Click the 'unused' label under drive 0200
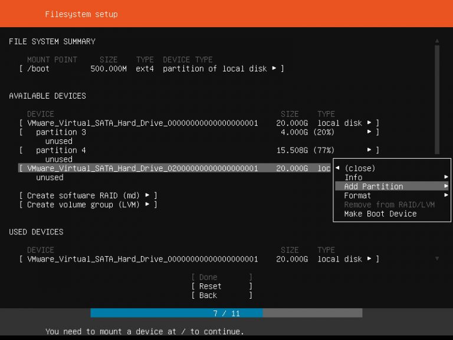 (50, 177)
